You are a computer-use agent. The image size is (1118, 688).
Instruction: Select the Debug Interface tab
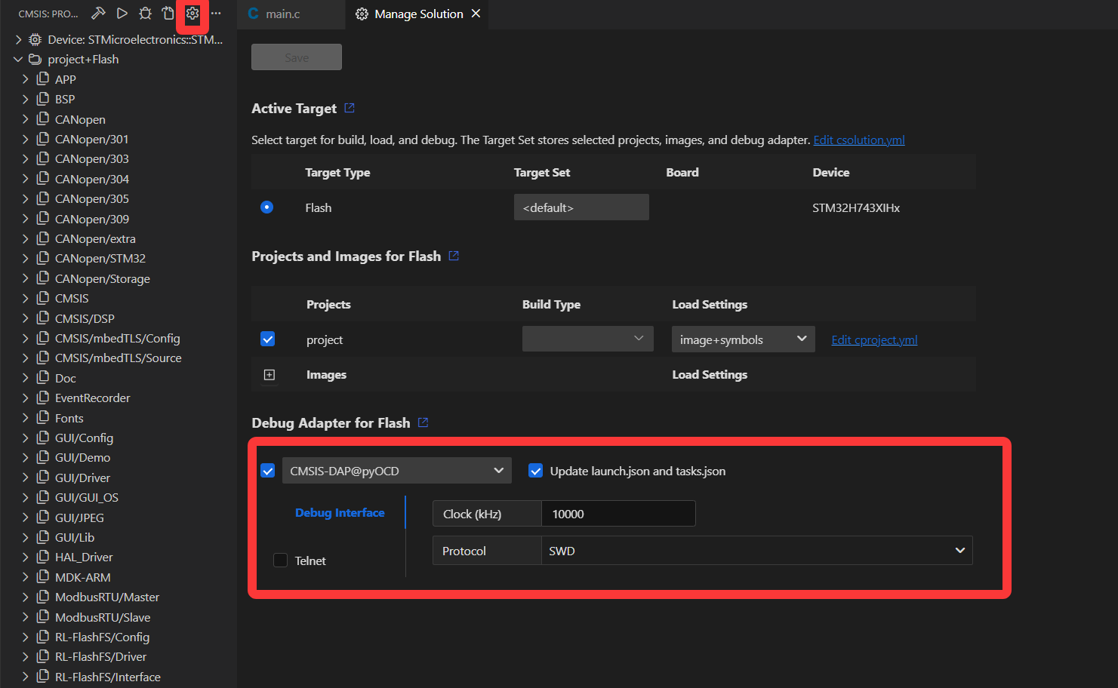click(340, 513)
